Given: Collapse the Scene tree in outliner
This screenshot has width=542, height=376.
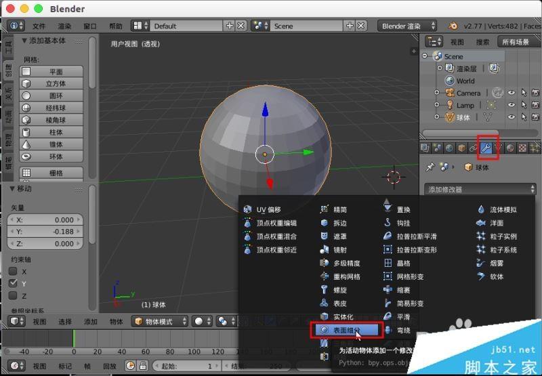Looking at the screenshot, I should coord(425,56).
